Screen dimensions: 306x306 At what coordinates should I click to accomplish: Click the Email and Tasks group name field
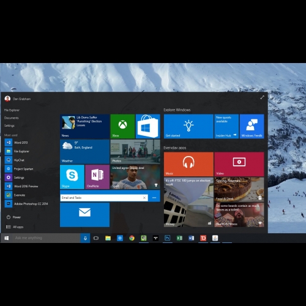[104, 198]
